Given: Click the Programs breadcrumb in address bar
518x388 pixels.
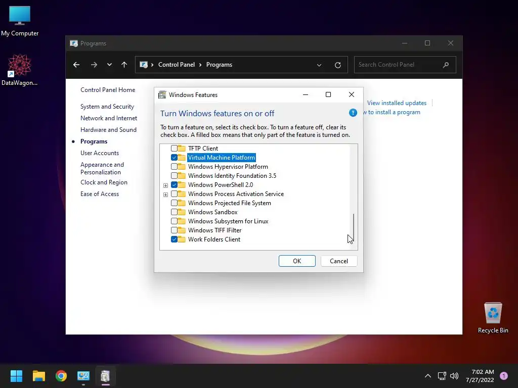Looking at the screenshot, I should tap(219, 65).
